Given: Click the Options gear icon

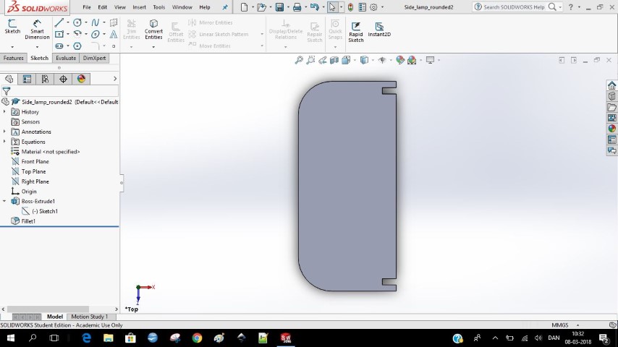Looking at the screenshot, I should pyautogui.click(x=373, y=7).
